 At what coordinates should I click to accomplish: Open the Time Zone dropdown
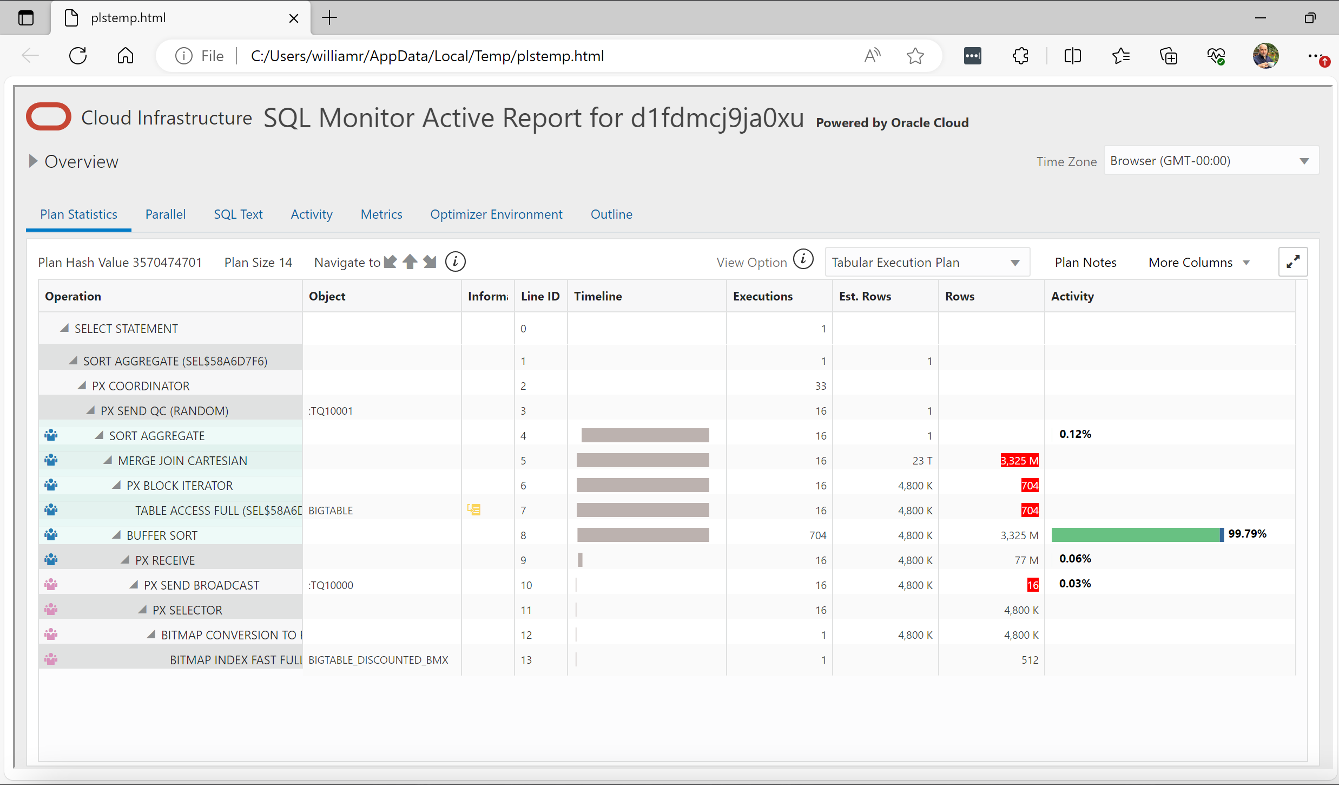coord(1211,161)
